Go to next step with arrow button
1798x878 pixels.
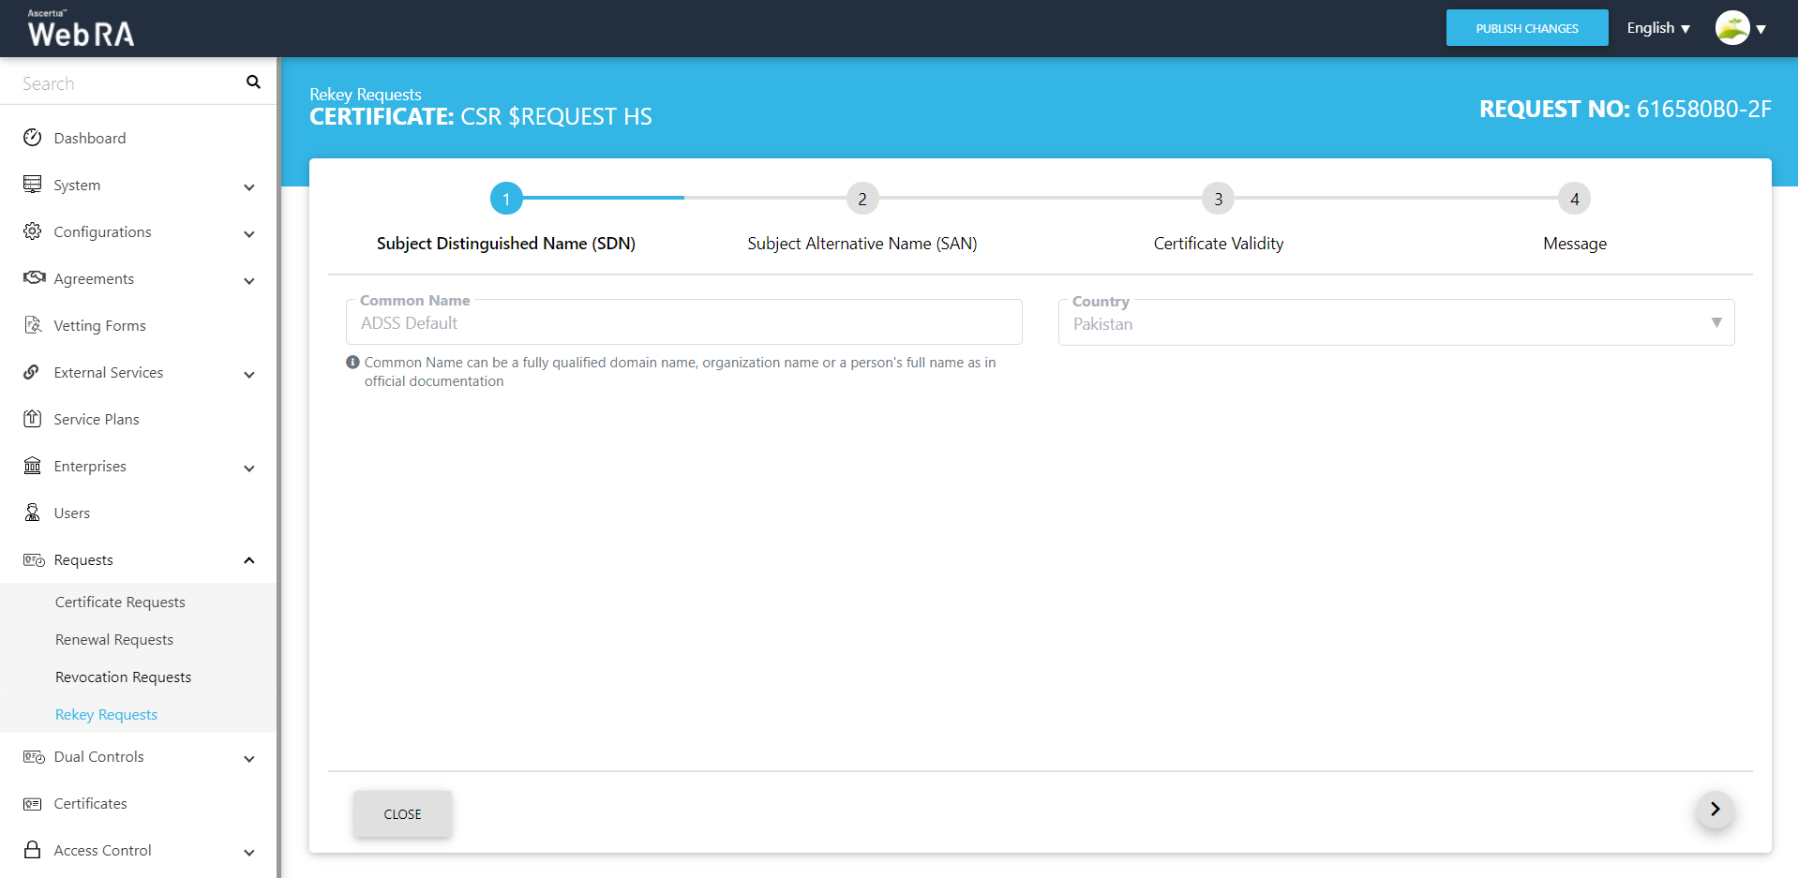pos(1715,810)
